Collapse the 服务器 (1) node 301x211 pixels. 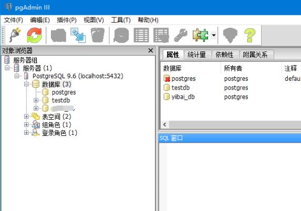(7, 68)
